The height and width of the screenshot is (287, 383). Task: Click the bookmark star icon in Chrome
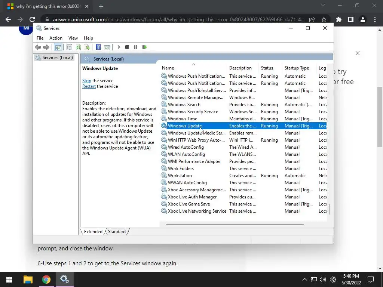[x=324, y=19]
